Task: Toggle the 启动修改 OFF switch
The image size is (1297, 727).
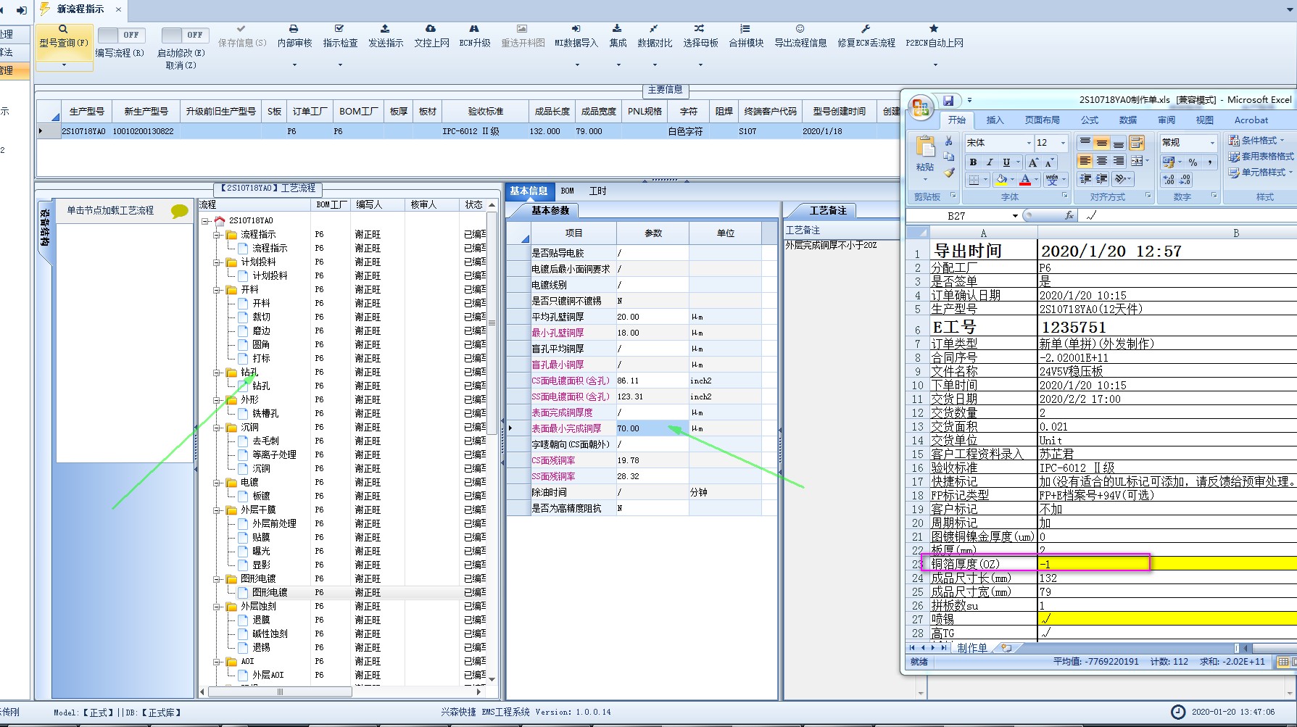Action: pos(184,35)
